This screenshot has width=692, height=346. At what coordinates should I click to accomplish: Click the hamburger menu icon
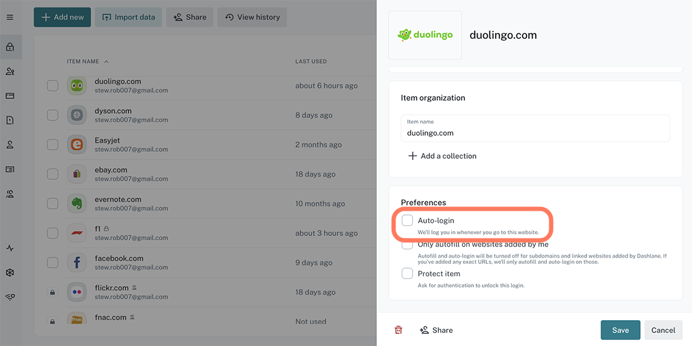(x=10, y=17)
